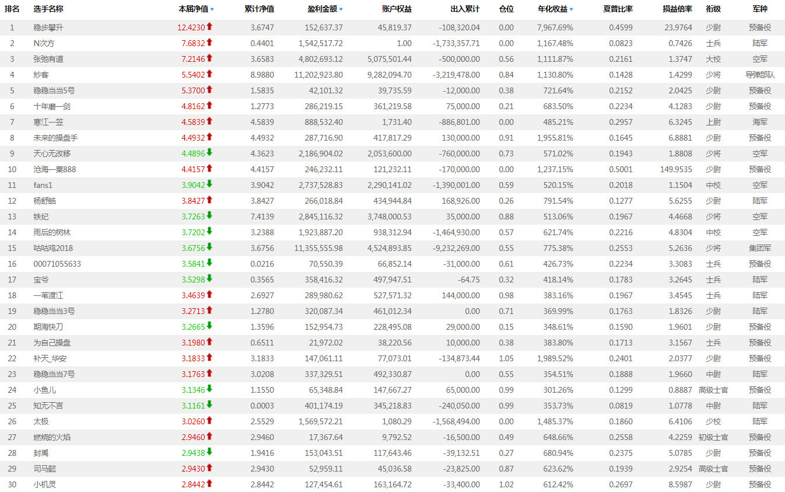The width and height of the screenshot is (785, 492).
Task: Click the red up arrow for 补天_华安
Action: pyautogui.click(x=209, y=358)
